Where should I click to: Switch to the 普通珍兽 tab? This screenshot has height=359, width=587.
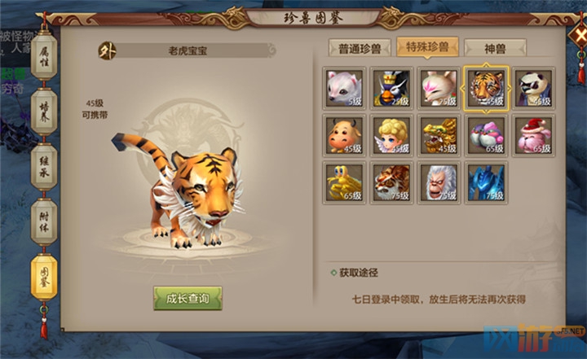coord(360,48)
